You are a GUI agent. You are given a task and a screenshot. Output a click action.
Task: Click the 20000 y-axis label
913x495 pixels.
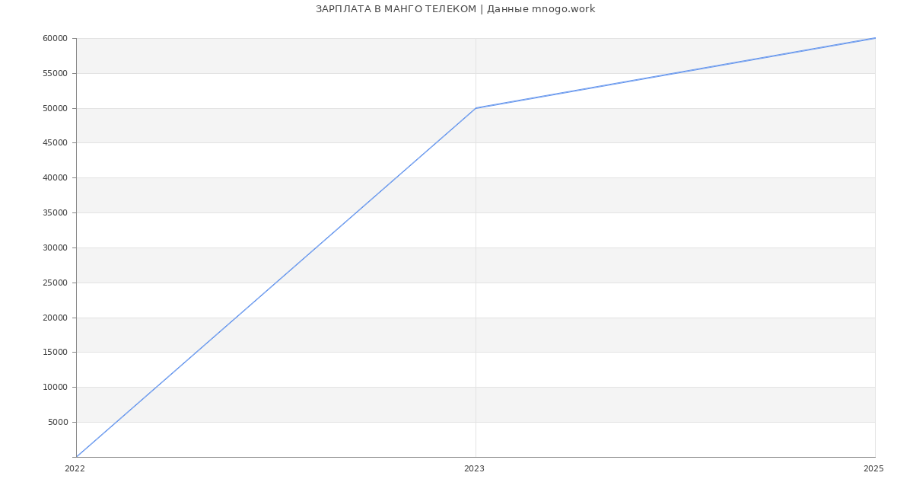(x=55, y=318)
